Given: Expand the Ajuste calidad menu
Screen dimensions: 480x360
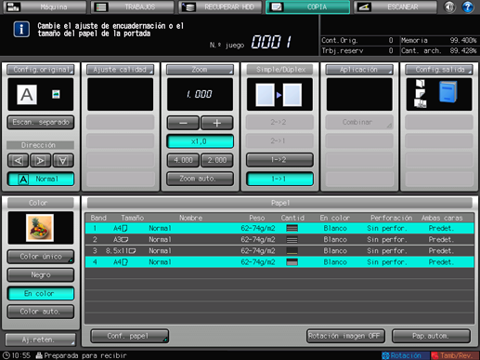Looking at the screenshot, I should tap(120, 70).
